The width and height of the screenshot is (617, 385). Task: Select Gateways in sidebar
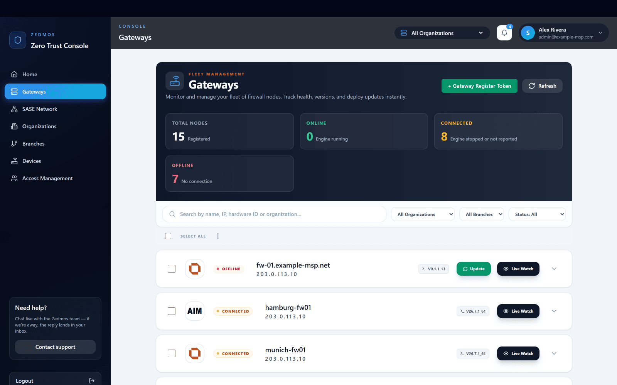coord(55,92)
